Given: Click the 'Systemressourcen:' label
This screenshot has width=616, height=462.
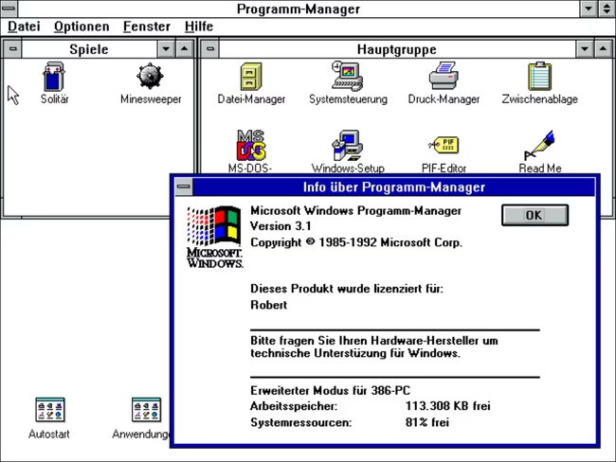Looking at the screenshot, I should point(301,422).
